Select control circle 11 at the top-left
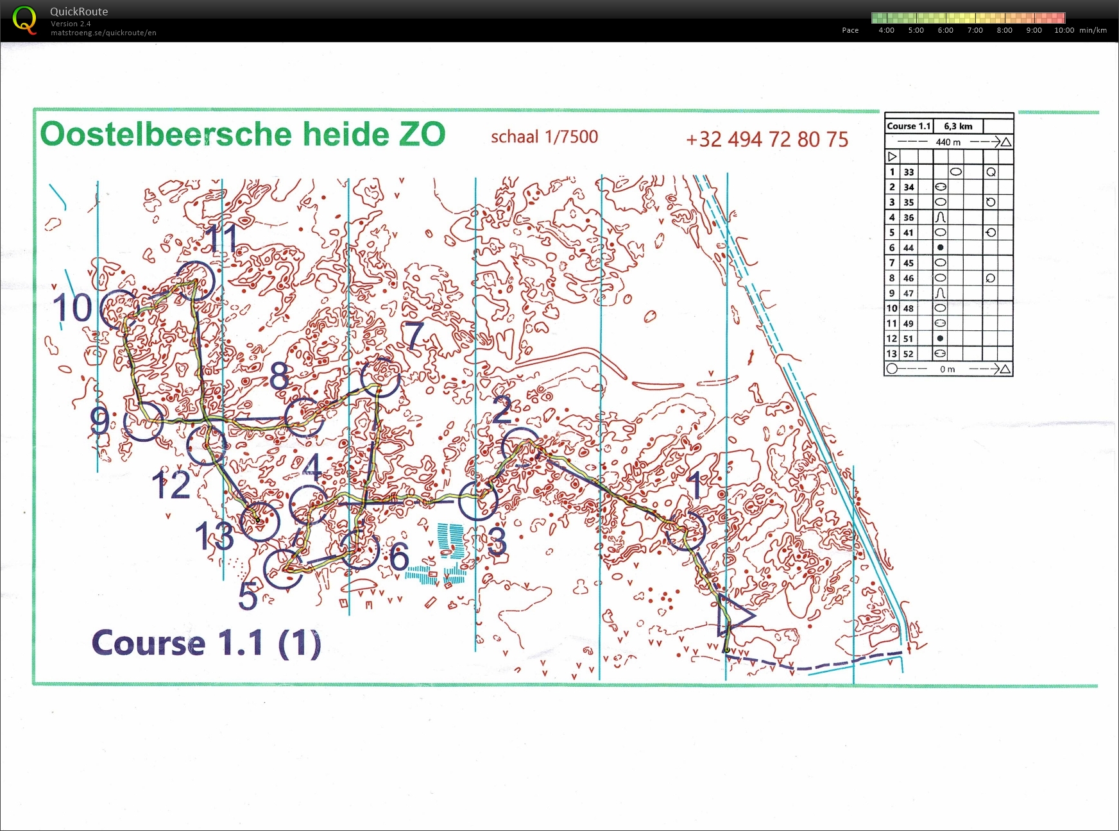Screen dimensions: 1119x831 (x=194, y=281)
